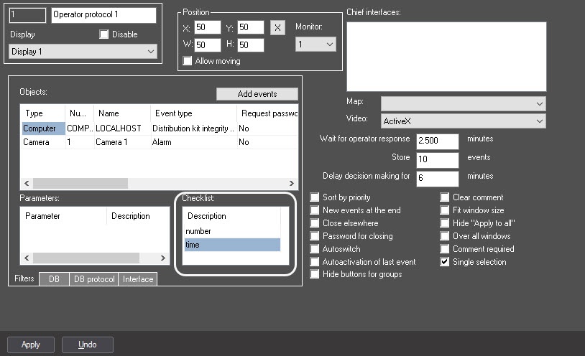Expand the Map dropdown list
This screenshot has height=356, width=585.
coord(463,103)
